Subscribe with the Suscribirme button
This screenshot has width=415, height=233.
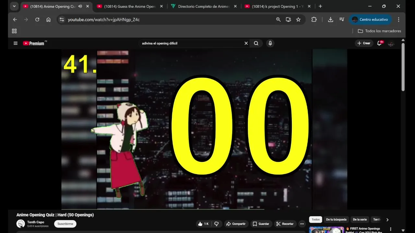pos(65,224)
